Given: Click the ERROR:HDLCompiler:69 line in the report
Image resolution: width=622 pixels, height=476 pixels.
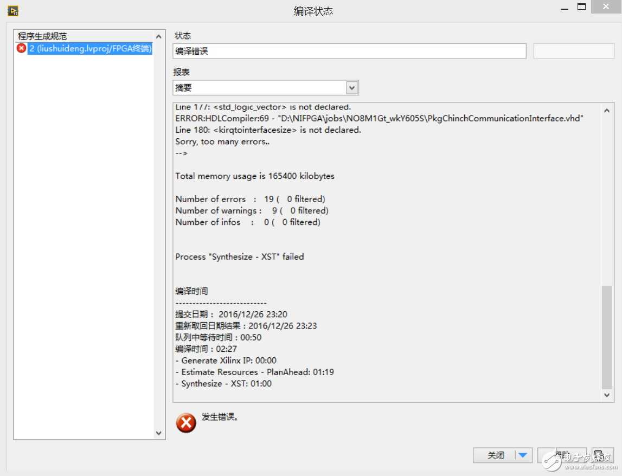Looking at the screenshot, I should pyautogui.click(x=379, y=118).
